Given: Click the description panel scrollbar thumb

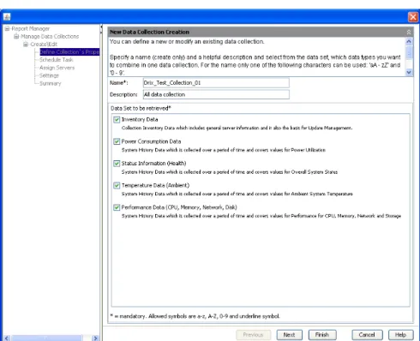Looking at the screenshot, I should (x=409, y=53).
